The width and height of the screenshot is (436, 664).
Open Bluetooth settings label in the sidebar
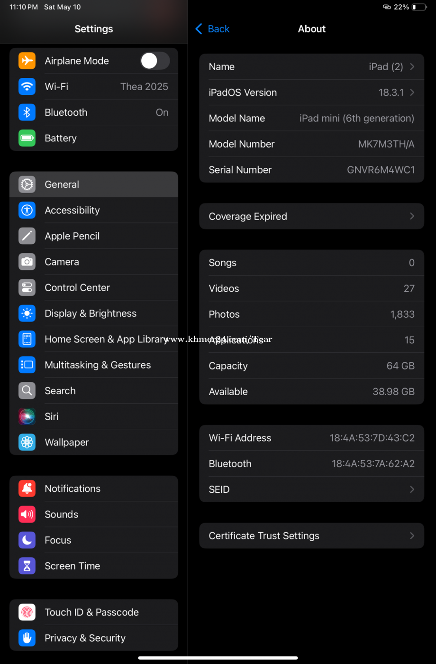coord(66,112)
